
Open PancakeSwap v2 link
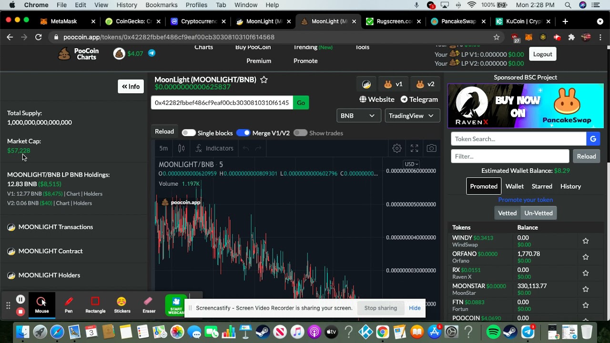tap(425, 84)
